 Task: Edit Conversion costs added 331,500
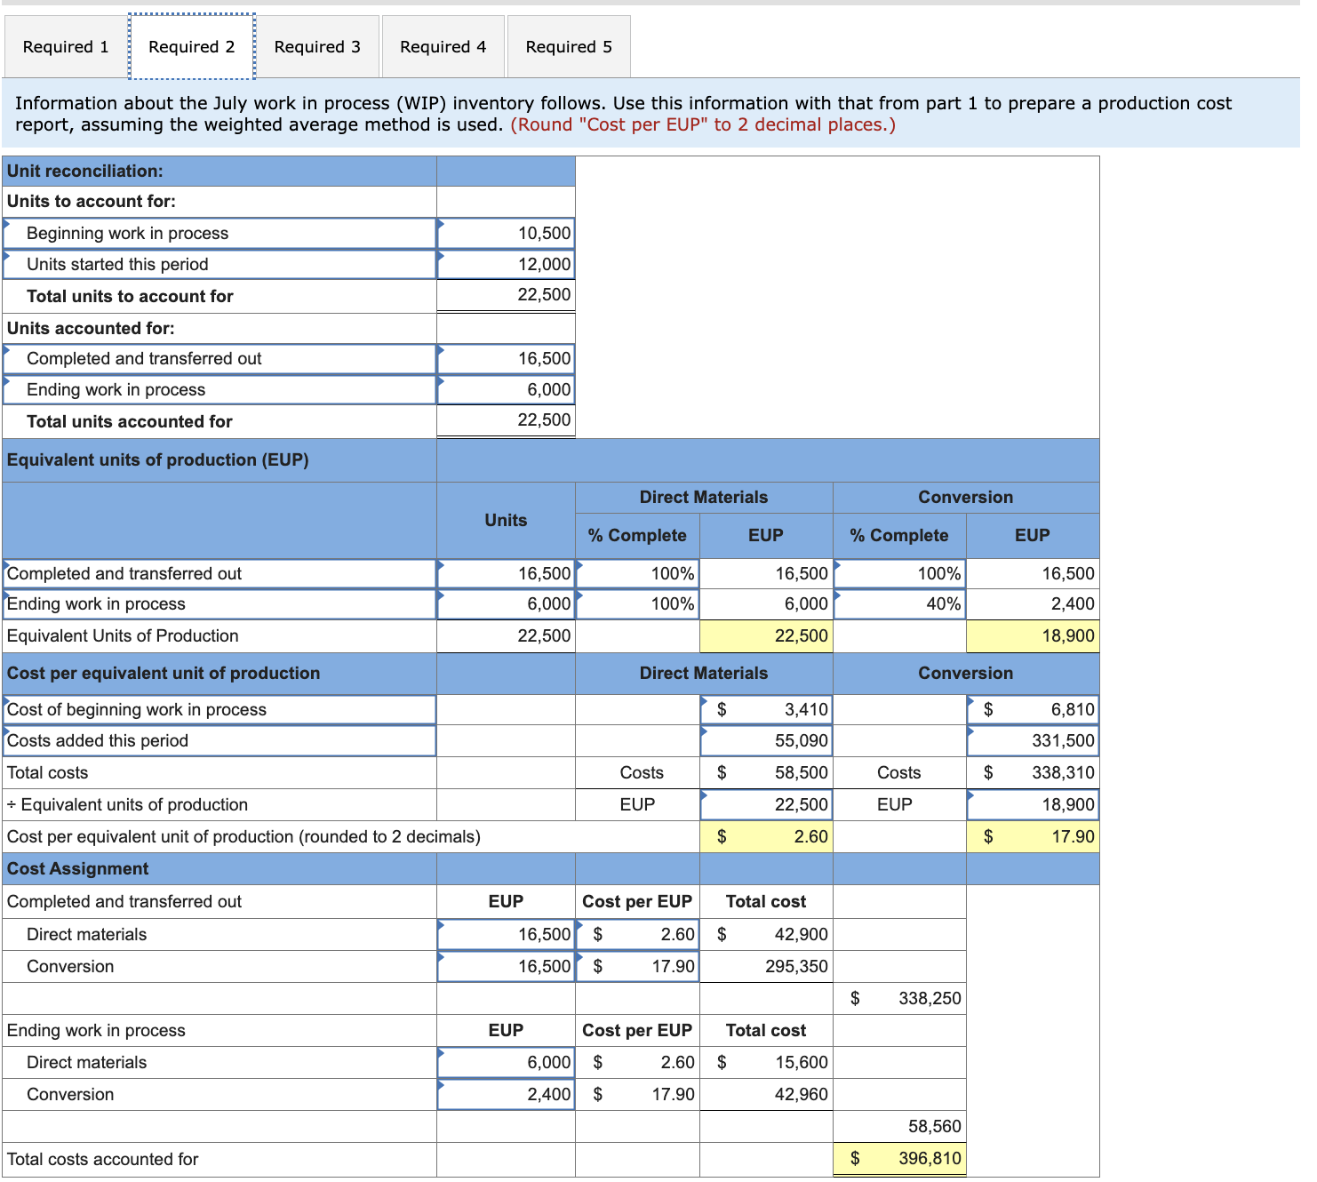point(1033,740)
